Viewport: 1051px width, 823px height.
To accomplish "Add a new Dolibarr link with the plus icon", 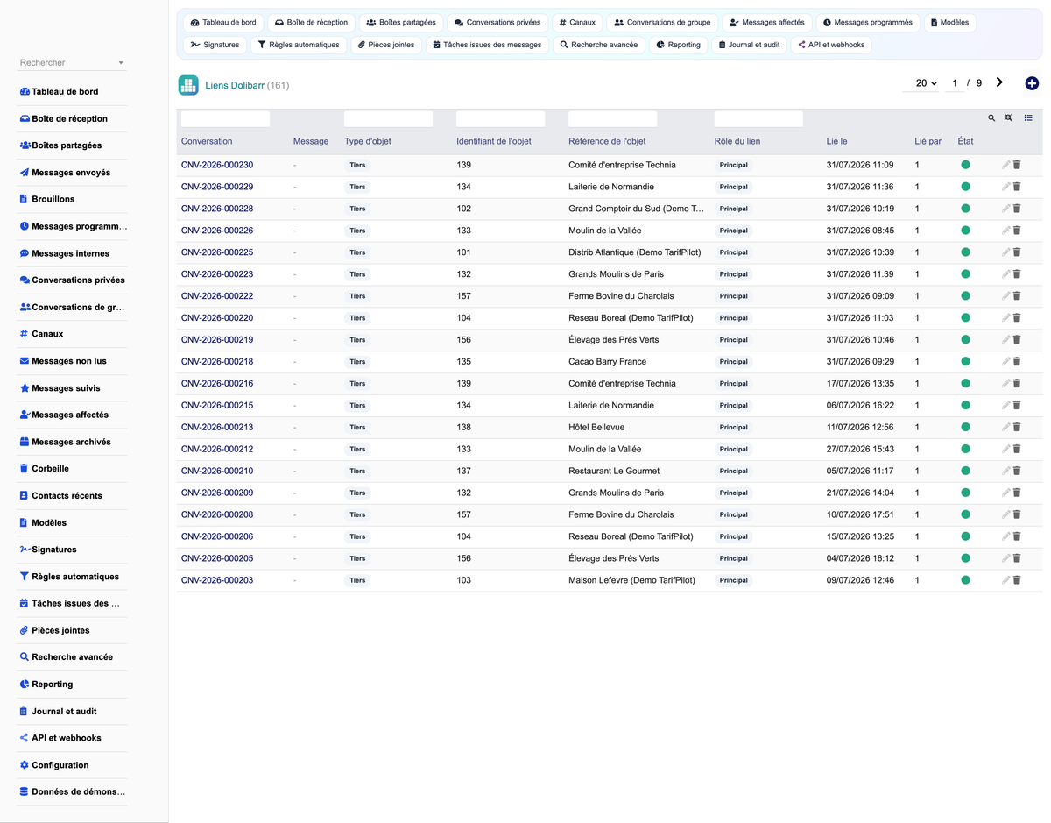I will 1032,83.
